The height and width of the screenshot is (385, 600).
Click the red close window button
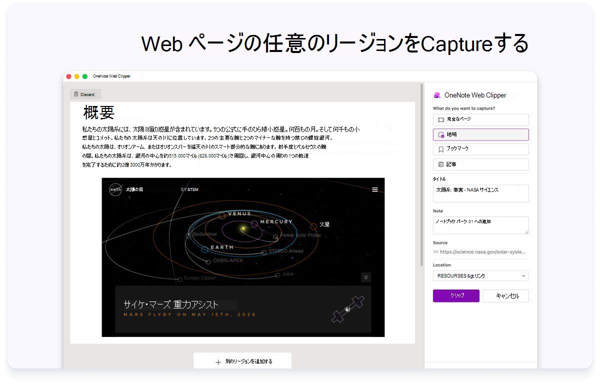(69, 76)
